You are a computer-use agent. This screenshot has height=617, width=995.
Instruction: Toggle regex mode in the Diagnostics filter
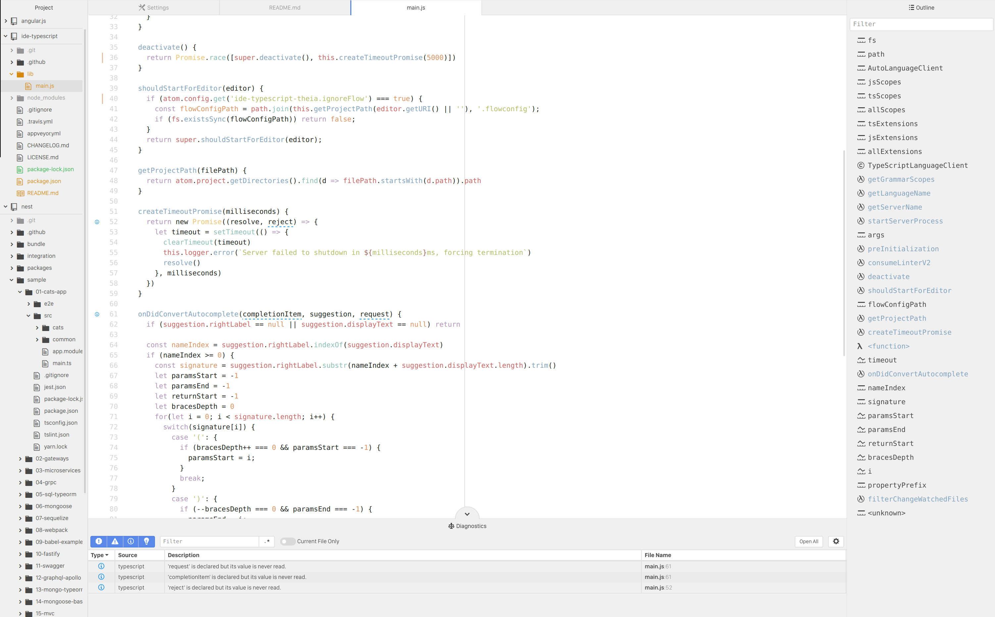267,541
